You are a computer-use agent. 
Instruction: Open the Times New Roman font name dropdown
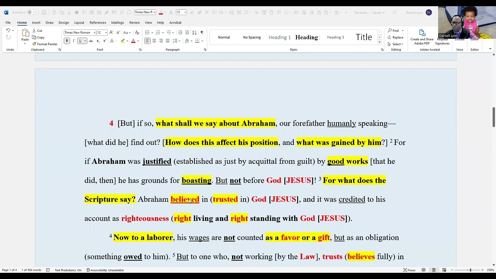click(94, 33)
